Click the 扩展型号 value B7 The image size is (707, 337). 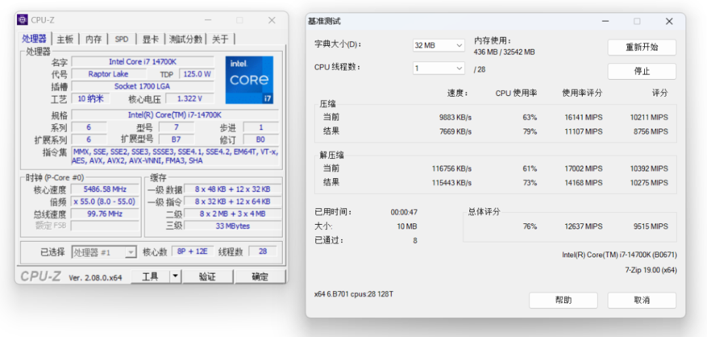[x=176, y=140]
